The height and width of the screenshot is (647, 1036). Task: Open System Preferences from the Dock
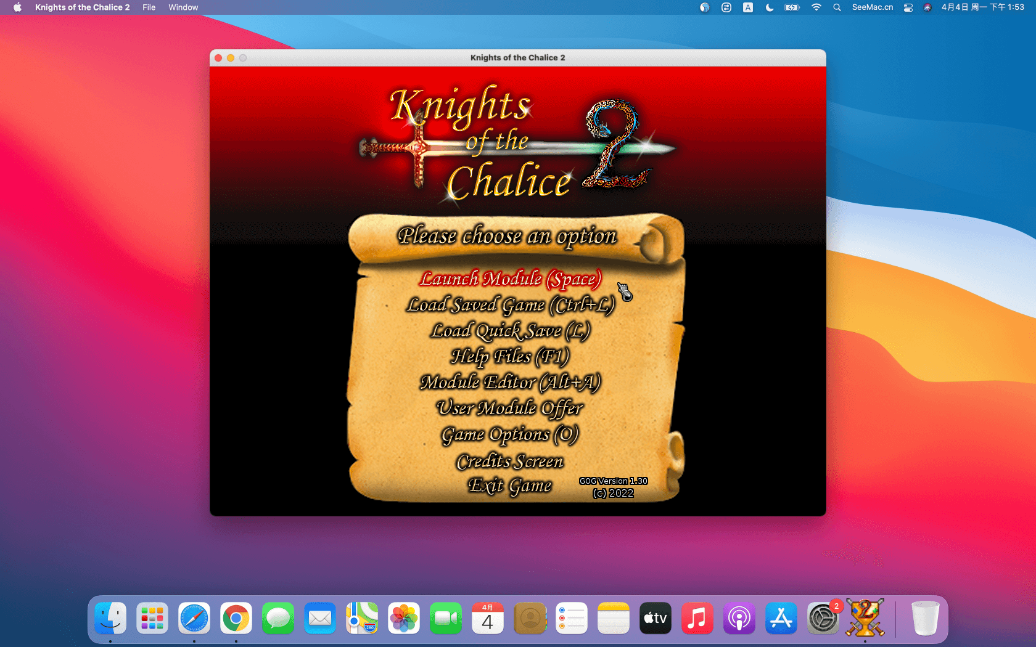pos(823,618)
